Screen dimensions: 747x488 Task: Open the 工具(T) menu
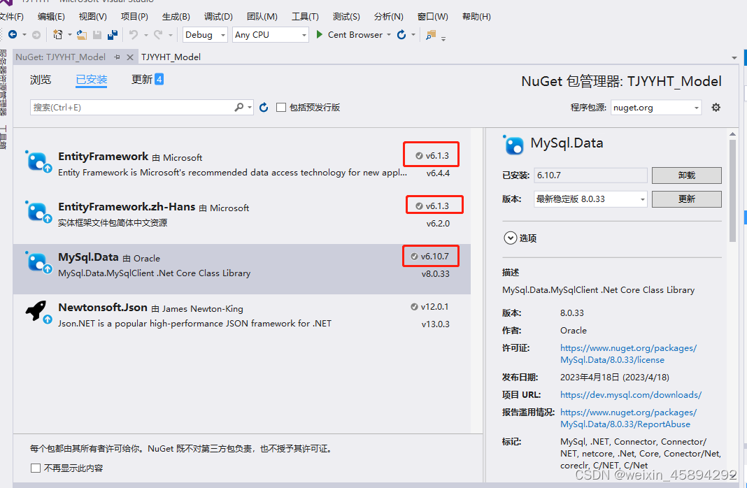pos(306,16)
